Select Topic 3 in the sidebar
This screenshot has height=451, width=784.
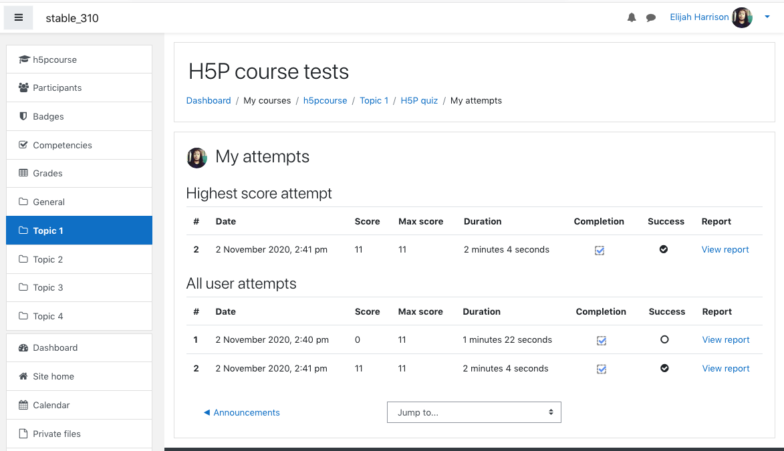tap(79, 287)
